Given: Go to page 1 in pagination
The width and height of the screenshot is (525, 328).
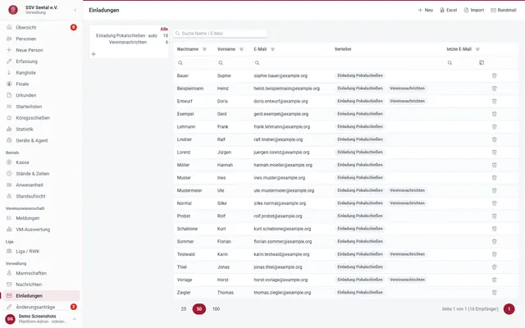Looking at the screenshot, I should click(x=509, y=309).
